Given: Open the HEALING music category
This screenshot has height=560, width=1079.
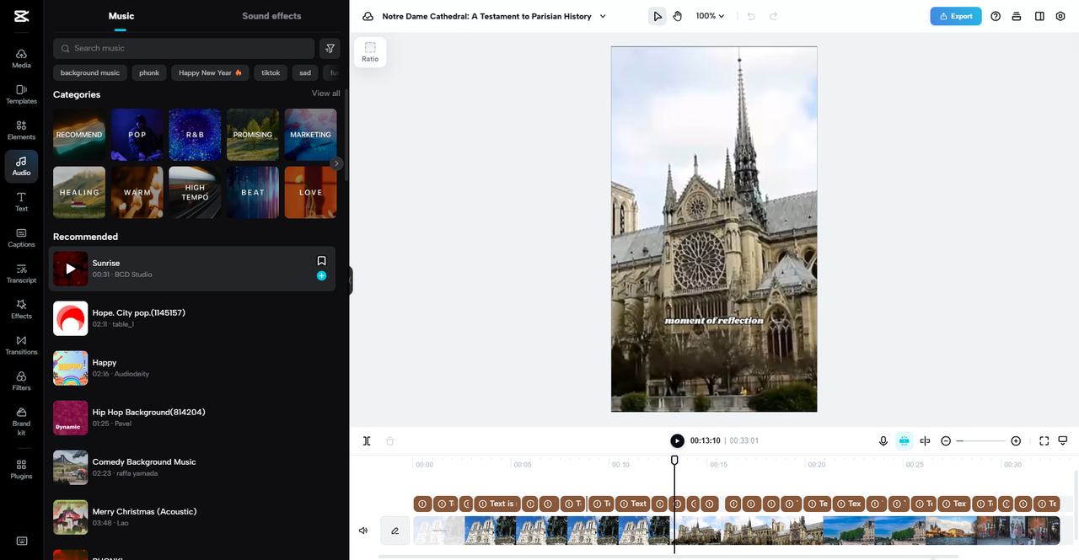Looking at the screenshot, I should 79,192.
